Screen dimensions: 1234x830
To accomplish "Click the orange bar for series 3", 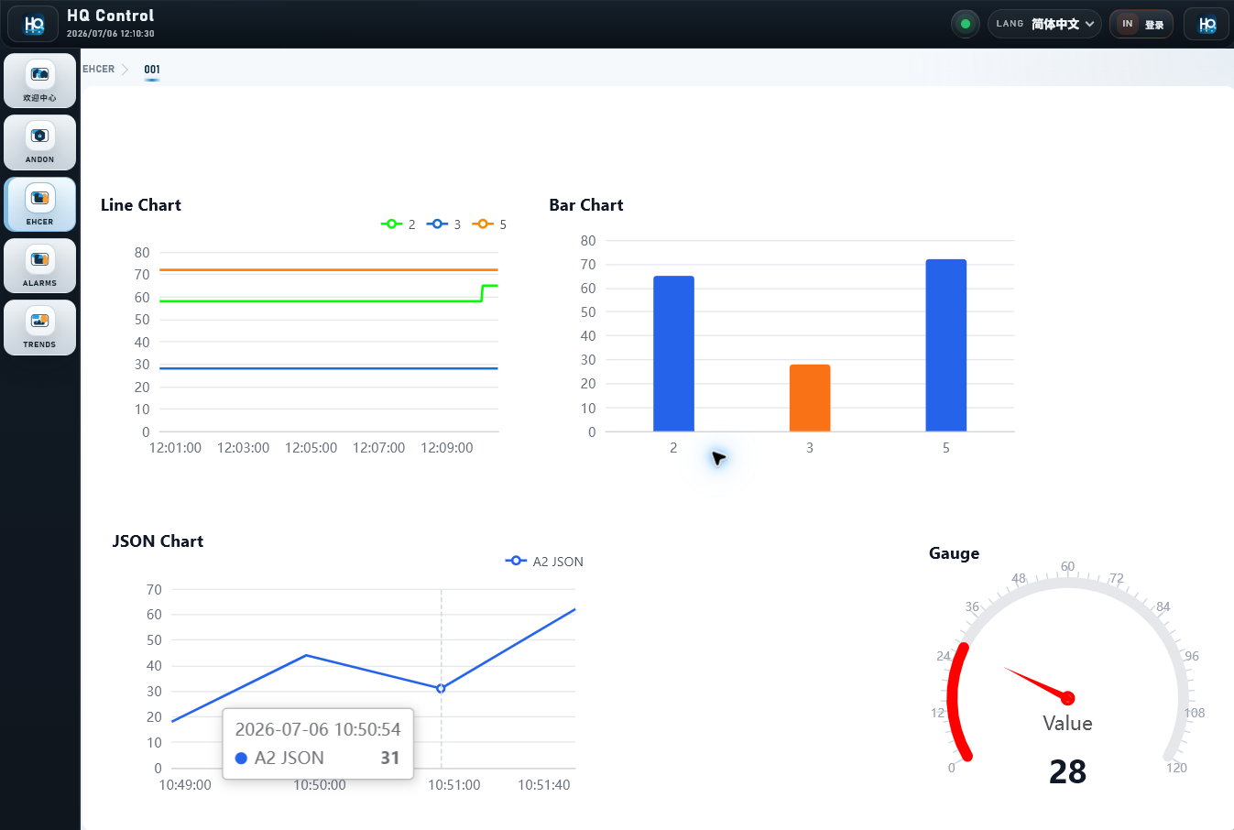I will pyautogui.click(x=810, y=398).
